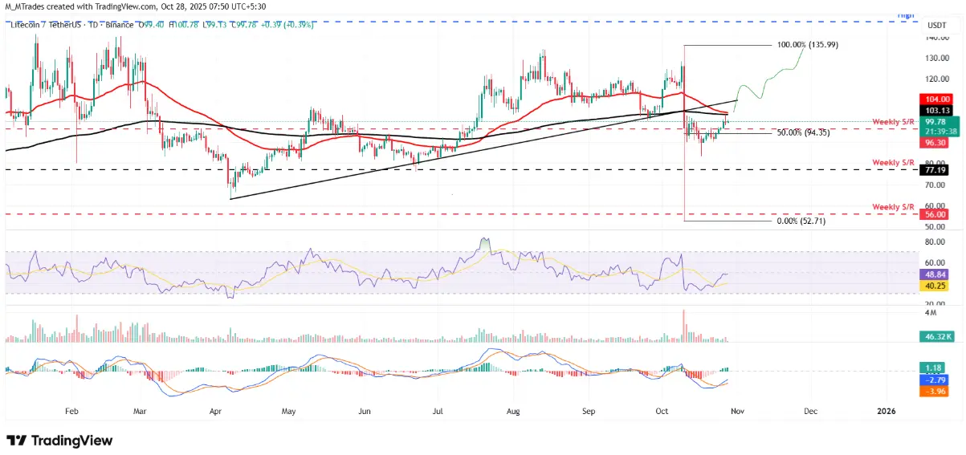Click the 2026 marker on time axis

tap(886, 411)
